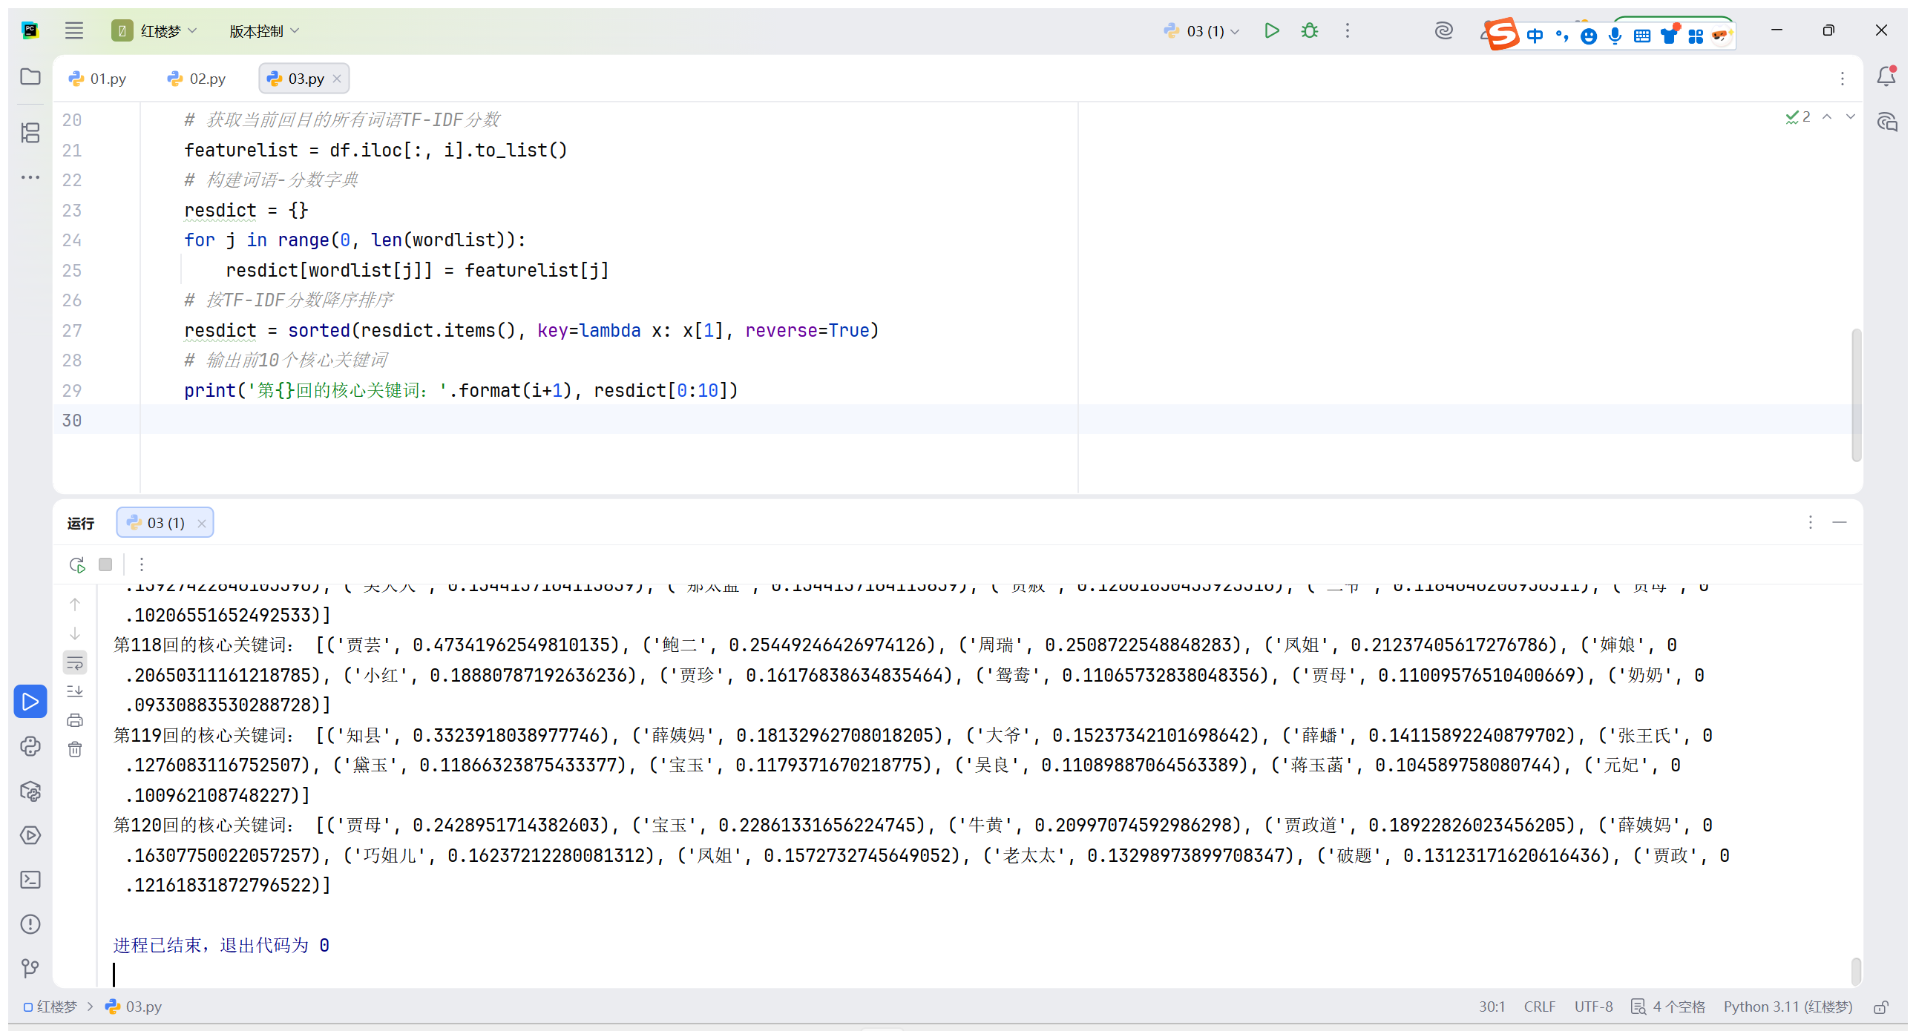Click the Debug bug icon

coord(1309,30)
